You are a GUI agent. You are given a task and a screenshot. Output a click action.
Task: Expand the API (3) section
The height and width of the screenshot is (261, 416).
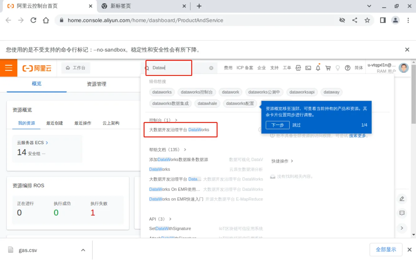[x=160, y=219]
